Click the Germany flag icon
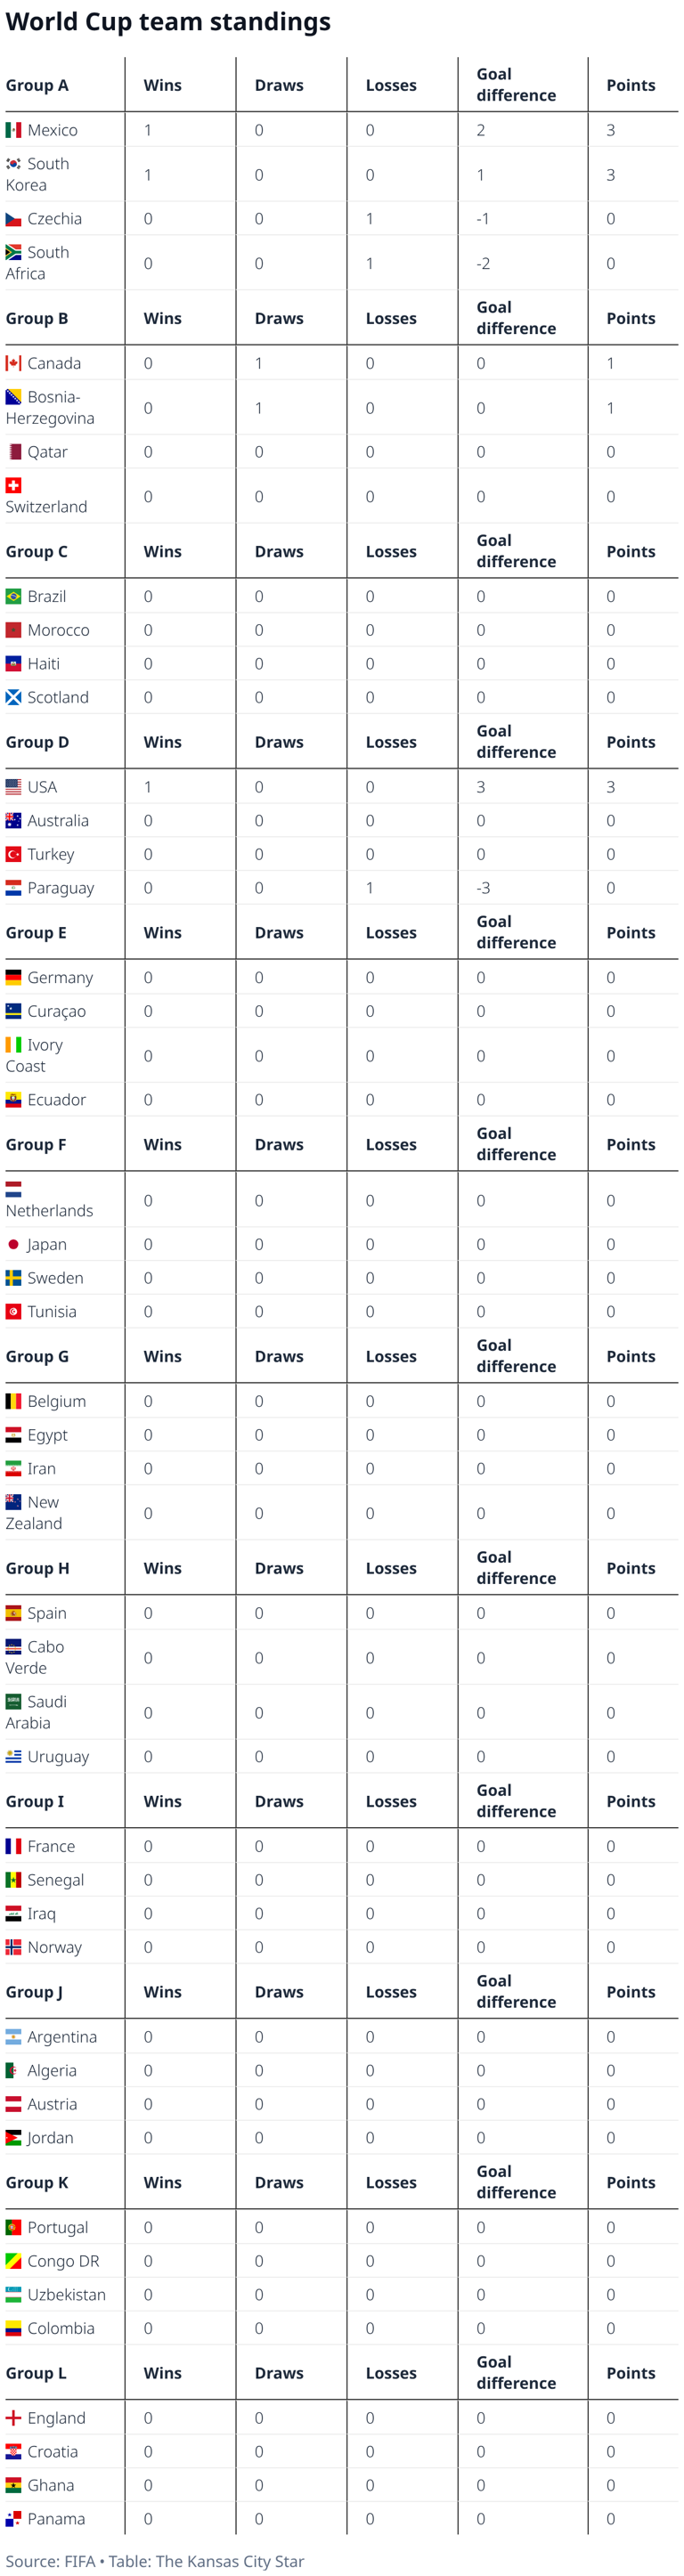The width and height of the screenshot is (684, 2576). pos(13,977)
